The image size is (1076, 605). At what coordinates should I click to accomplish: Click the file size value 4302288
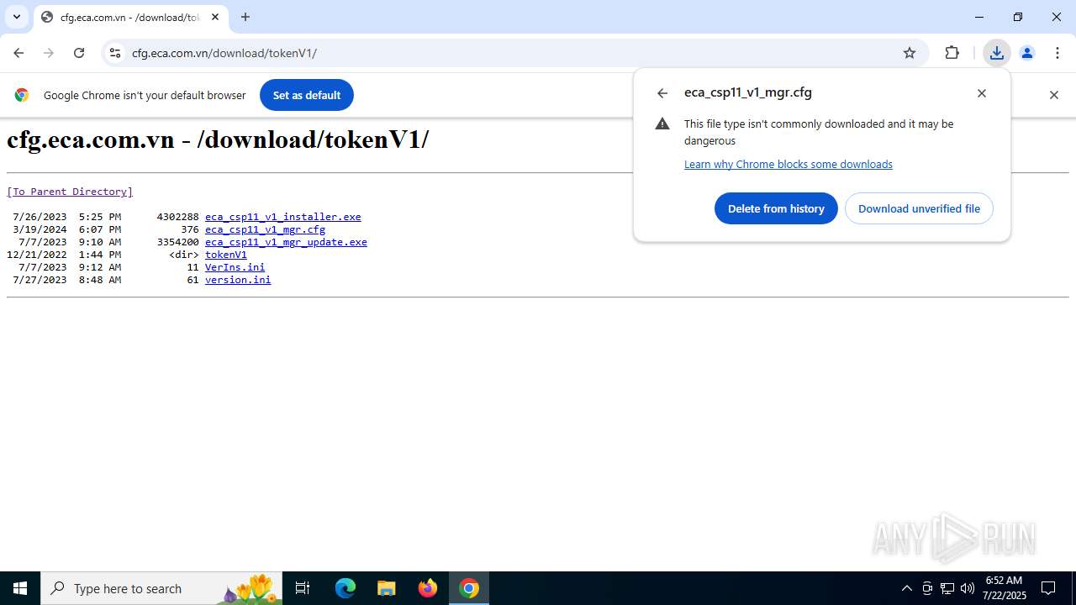point(177,217)
